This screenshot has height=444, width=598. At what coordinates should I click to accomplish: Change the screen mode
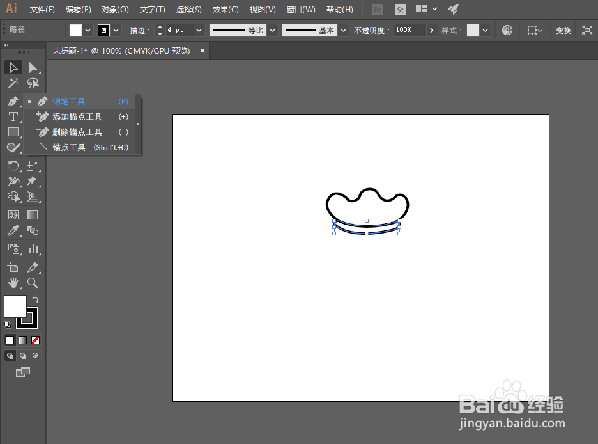(23, 372)
